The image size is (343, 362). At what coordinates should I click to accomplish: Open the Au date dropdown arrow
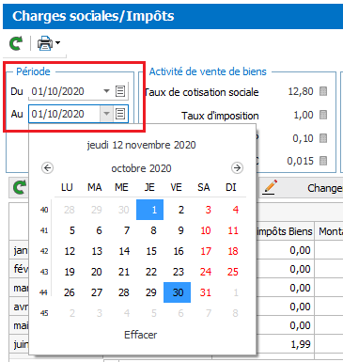coord(106,114)
